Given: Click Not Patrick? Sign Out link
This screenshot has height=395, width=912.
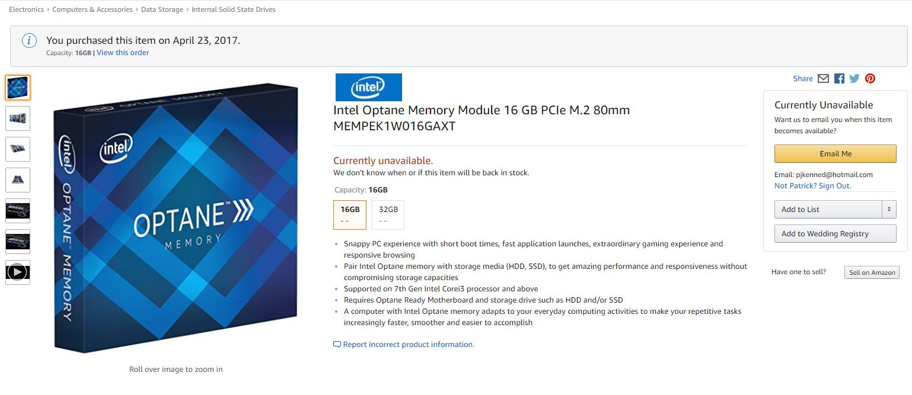Looking at the screenshot, I should tap(812, 186).
